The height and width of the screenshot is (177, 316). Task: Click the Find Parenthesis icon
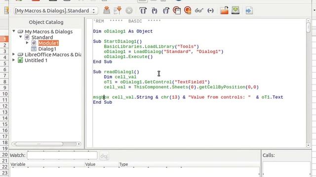click(210, 10)
